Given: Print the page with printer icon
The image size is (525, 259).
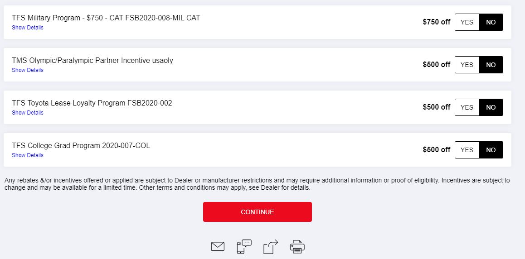Looking at the screenshot, I should click(x=297, y=247).
